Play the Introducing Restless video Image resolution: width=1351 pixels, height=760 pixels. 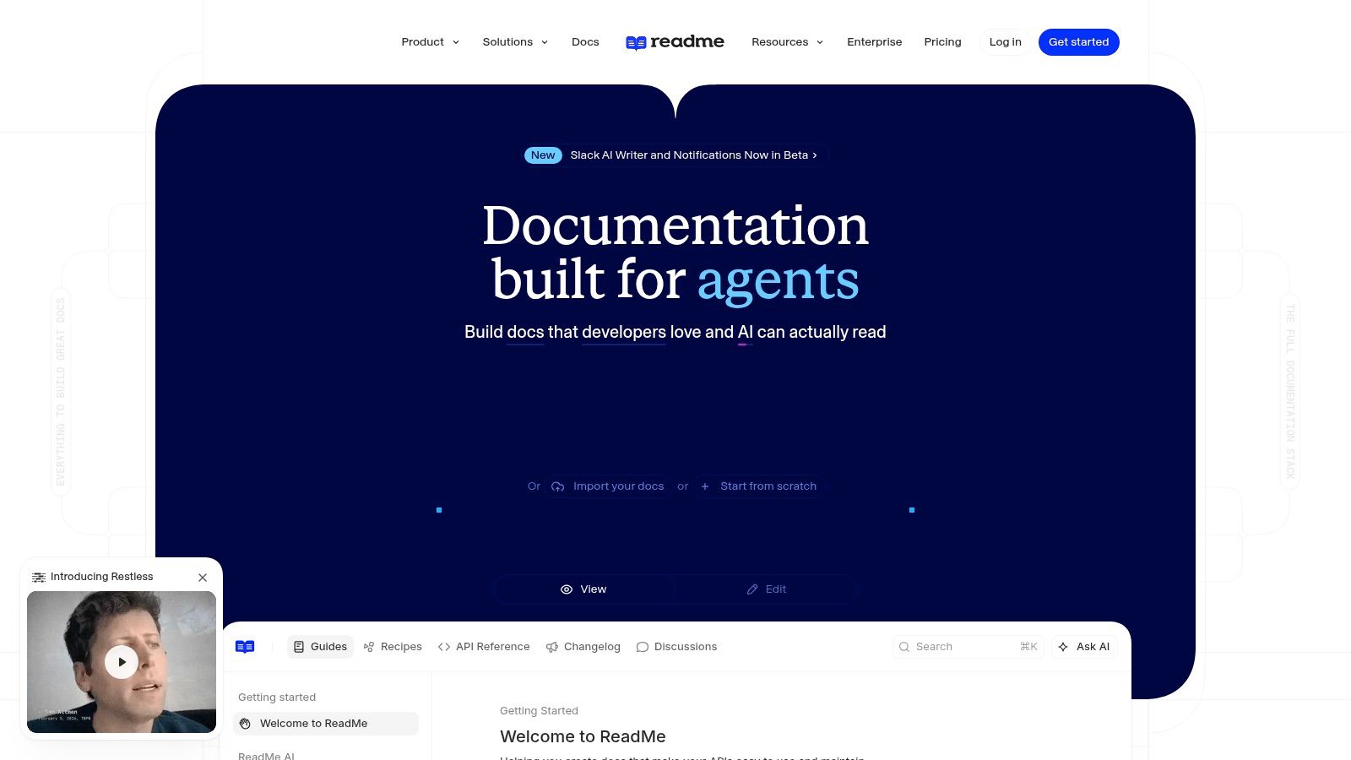(122, 662)
